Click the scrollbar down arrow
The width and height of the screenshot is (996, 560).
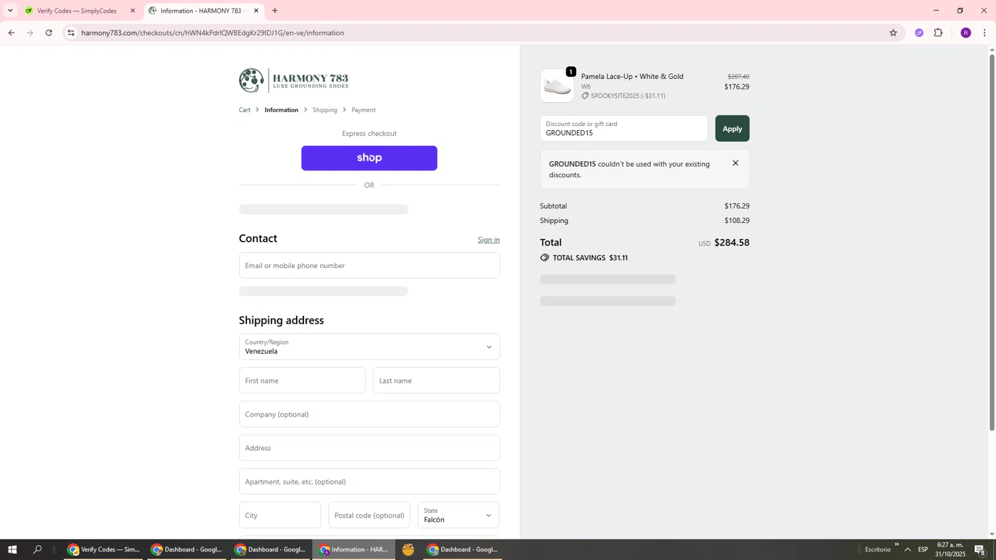[992, 534]
